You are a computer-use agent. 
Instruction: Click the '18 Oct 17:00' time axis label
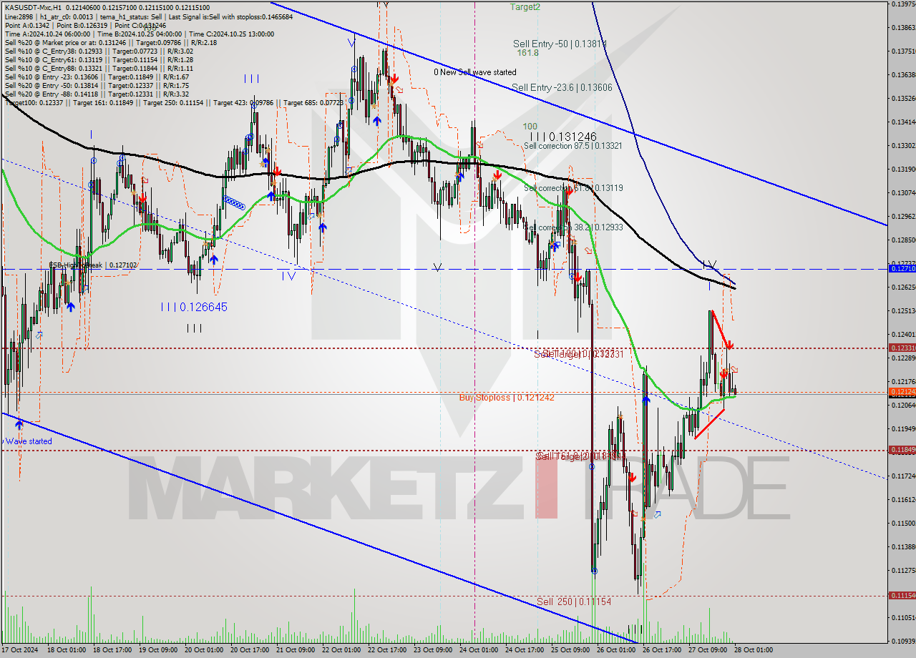[x=112, y=650]
